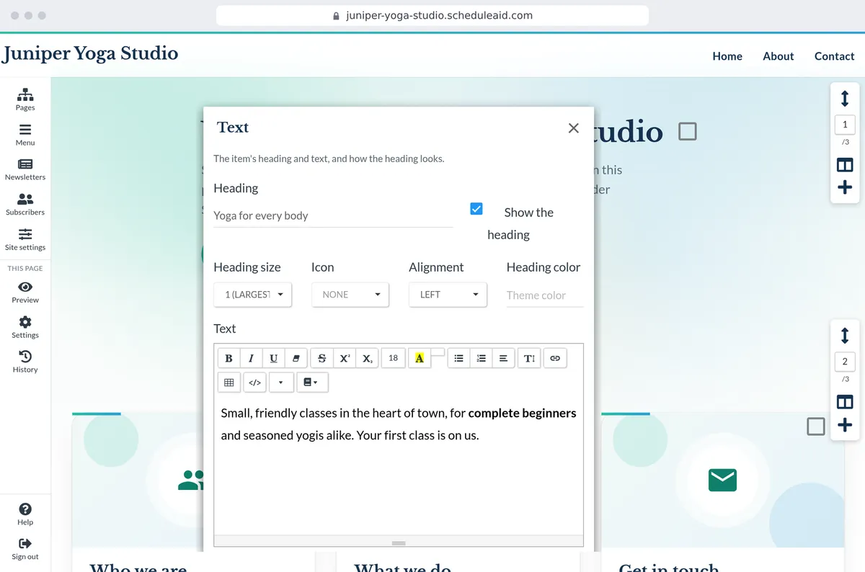865x572 pixels.
Task: Open the Menu editor in sidebar
Action: point(25,135)
